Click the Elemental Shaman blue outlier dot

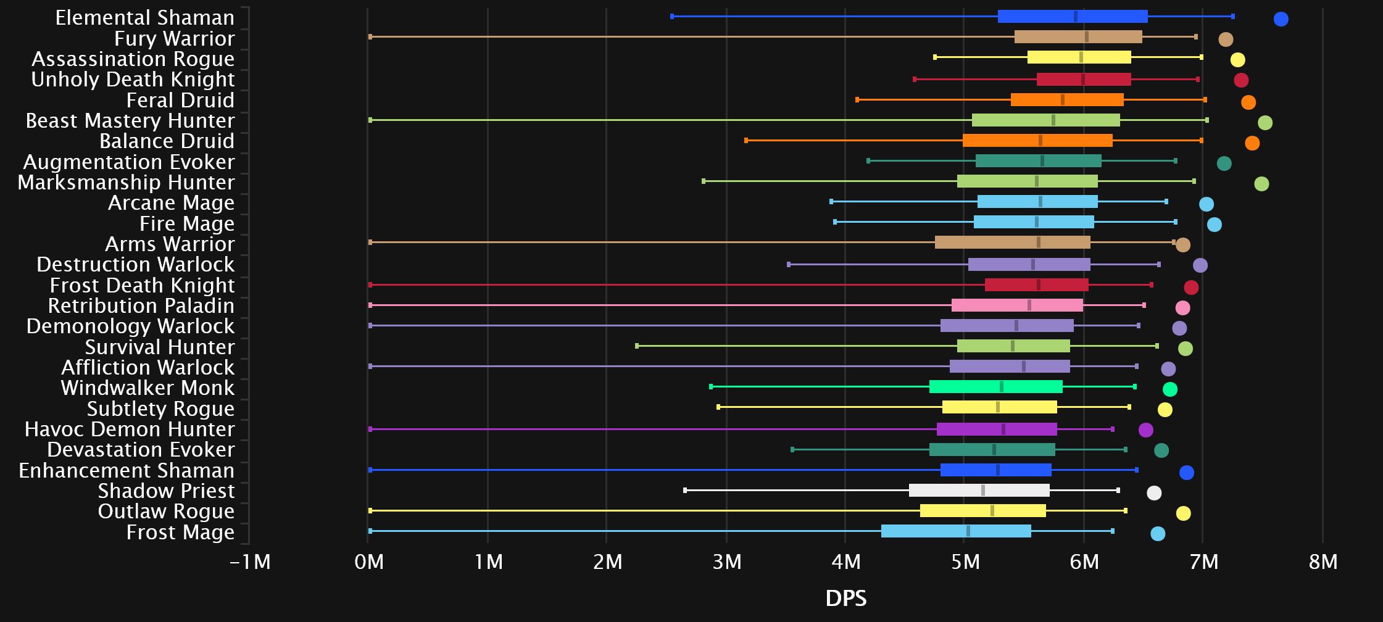point(1281,19)
